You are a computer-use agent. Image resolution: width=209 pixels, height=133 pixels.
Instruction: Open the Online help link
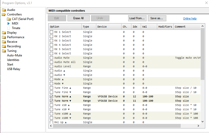190,18
